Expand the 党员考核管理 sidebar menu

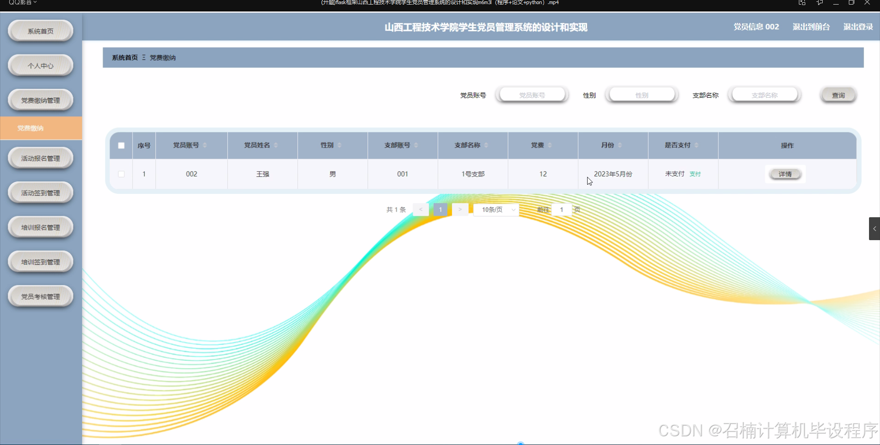(40, 297)
